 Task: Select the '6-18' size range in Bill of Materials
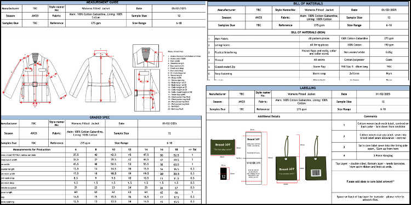pyautogui.click(x=389, y=25)
